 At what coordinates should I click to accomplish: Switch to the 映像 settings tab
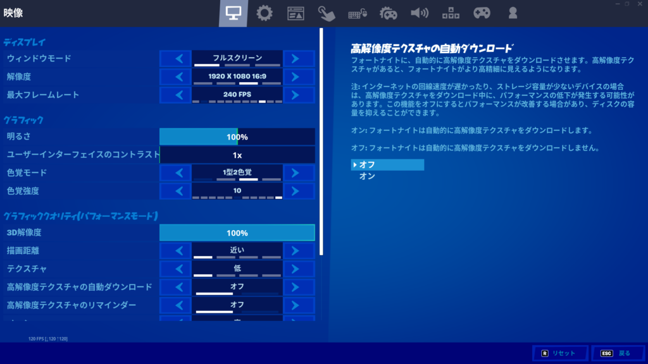pos(234,13)
